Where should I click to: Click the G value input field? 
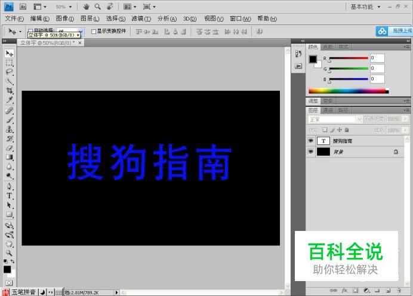pyautogui.click(x=377, y=68)
